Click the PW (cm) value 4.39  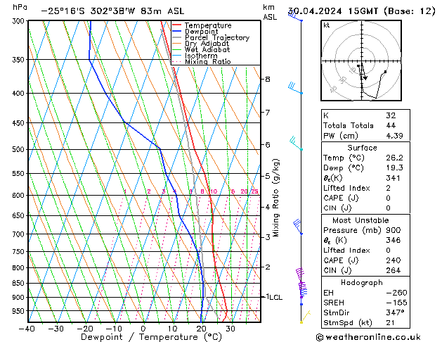392,136
